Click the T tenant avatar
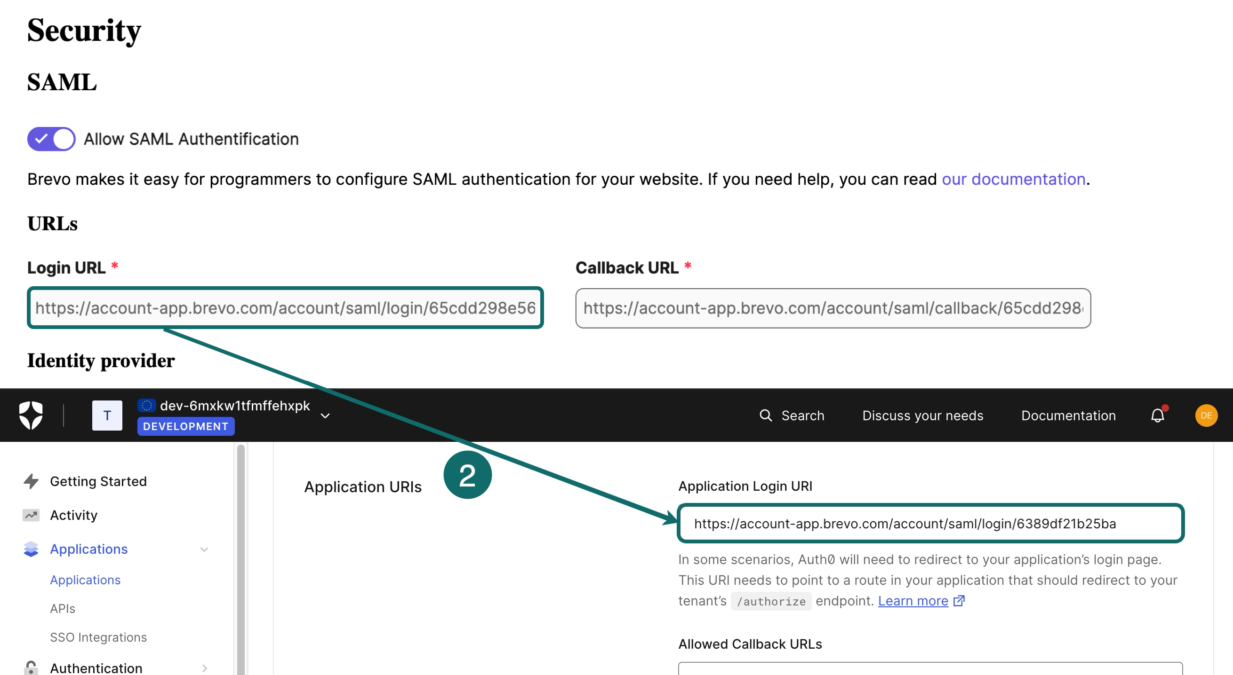 [x=107, y=415]
